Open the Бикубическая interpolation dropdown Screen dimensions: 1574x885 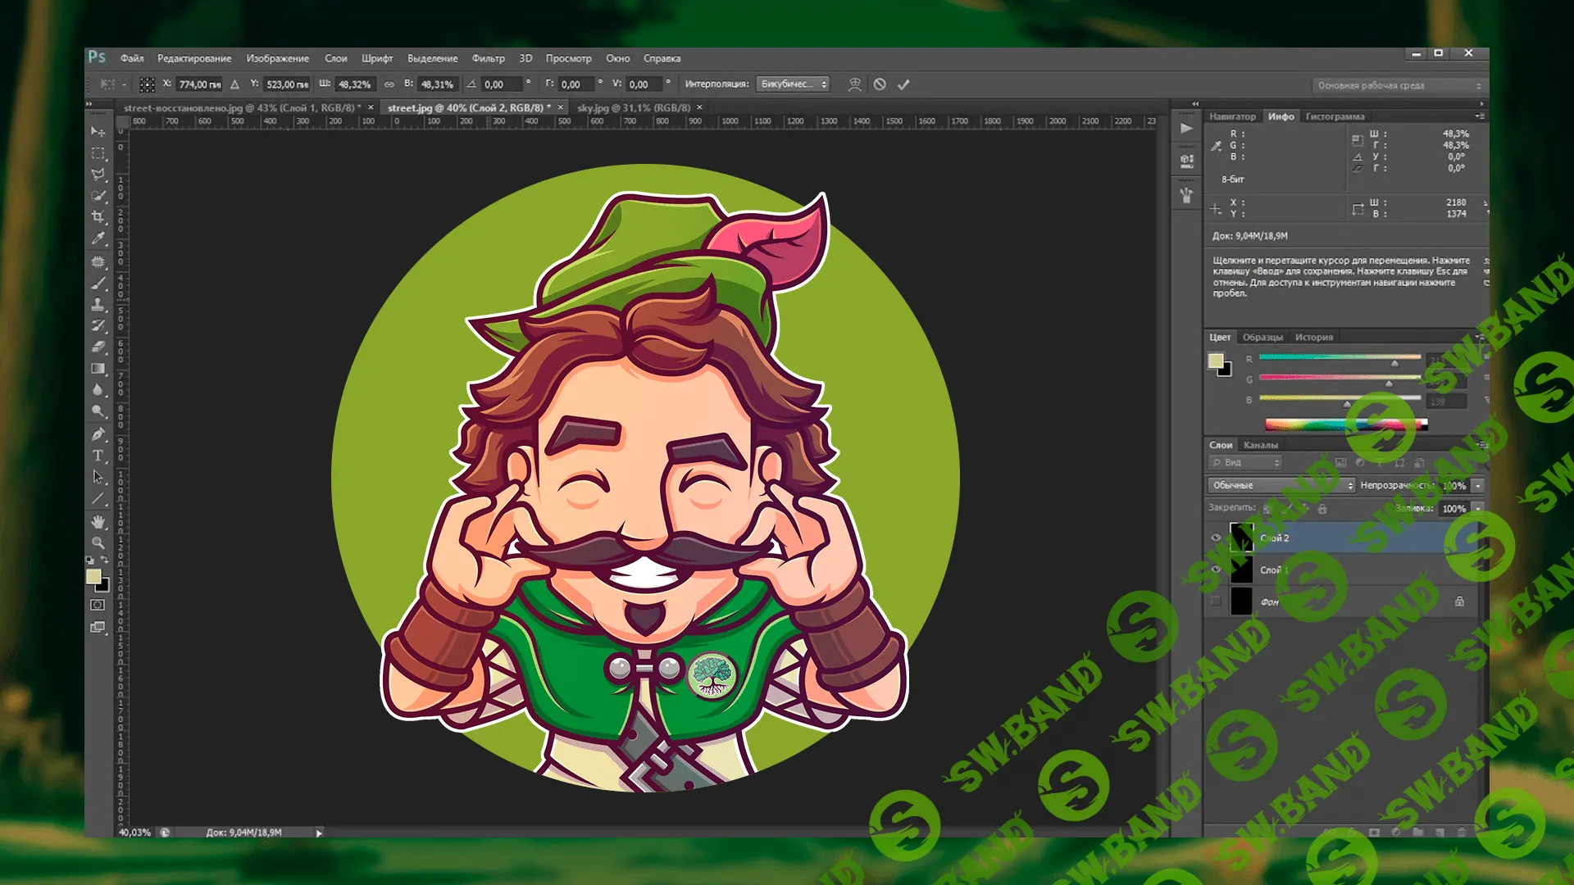pos(792,84)
